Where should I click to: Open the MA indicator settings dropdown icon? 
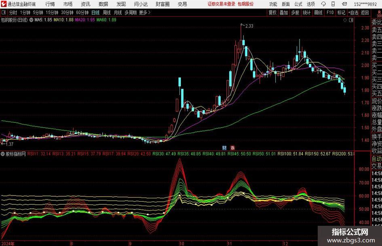(x=32, y=20)
